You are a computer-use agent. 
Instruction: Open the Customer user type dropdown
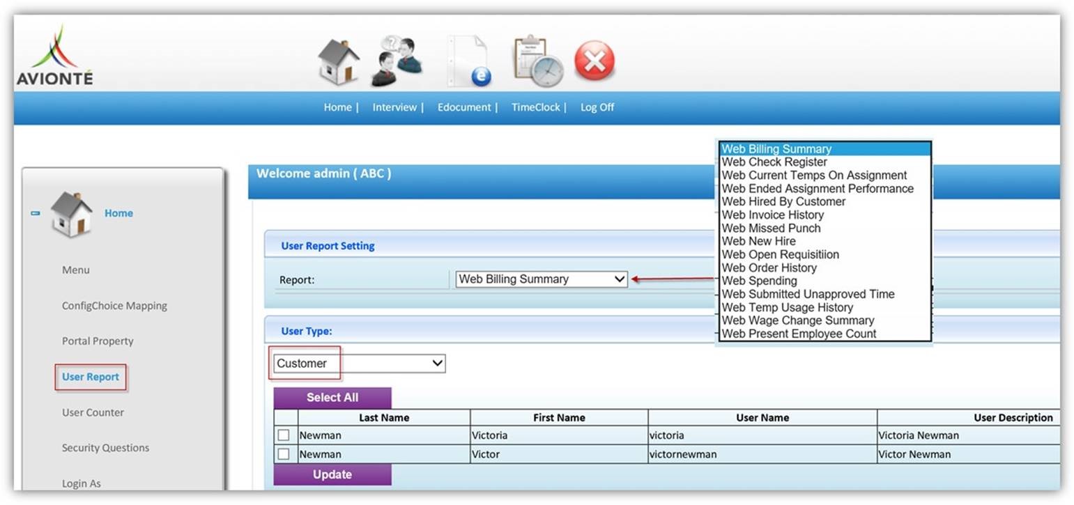(357, 363)
